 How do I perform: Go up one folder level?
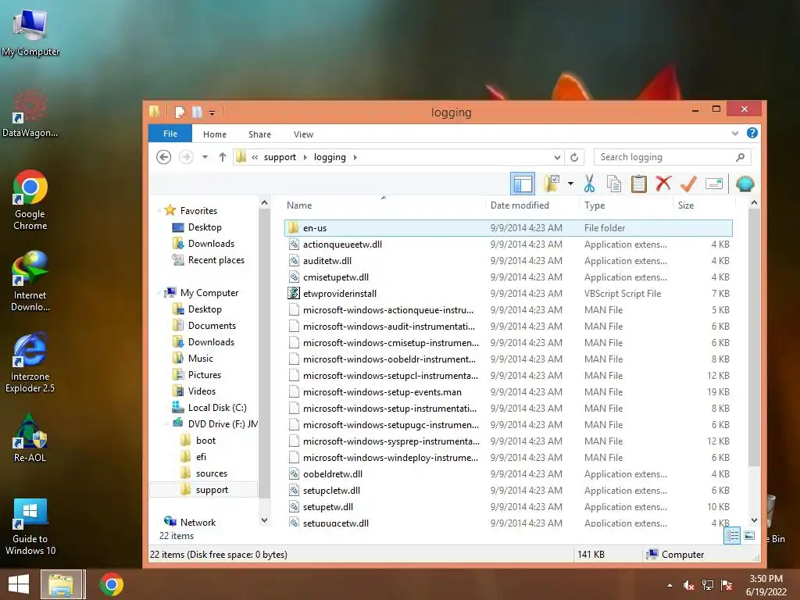coord(223,157)
